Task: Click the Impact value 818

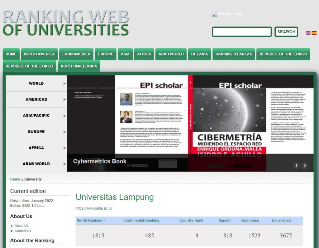Action: click(228, 236)
